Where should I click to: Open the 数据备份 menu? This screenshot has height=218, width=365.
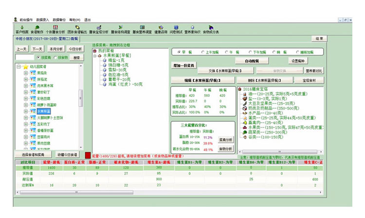click(58, 20)
